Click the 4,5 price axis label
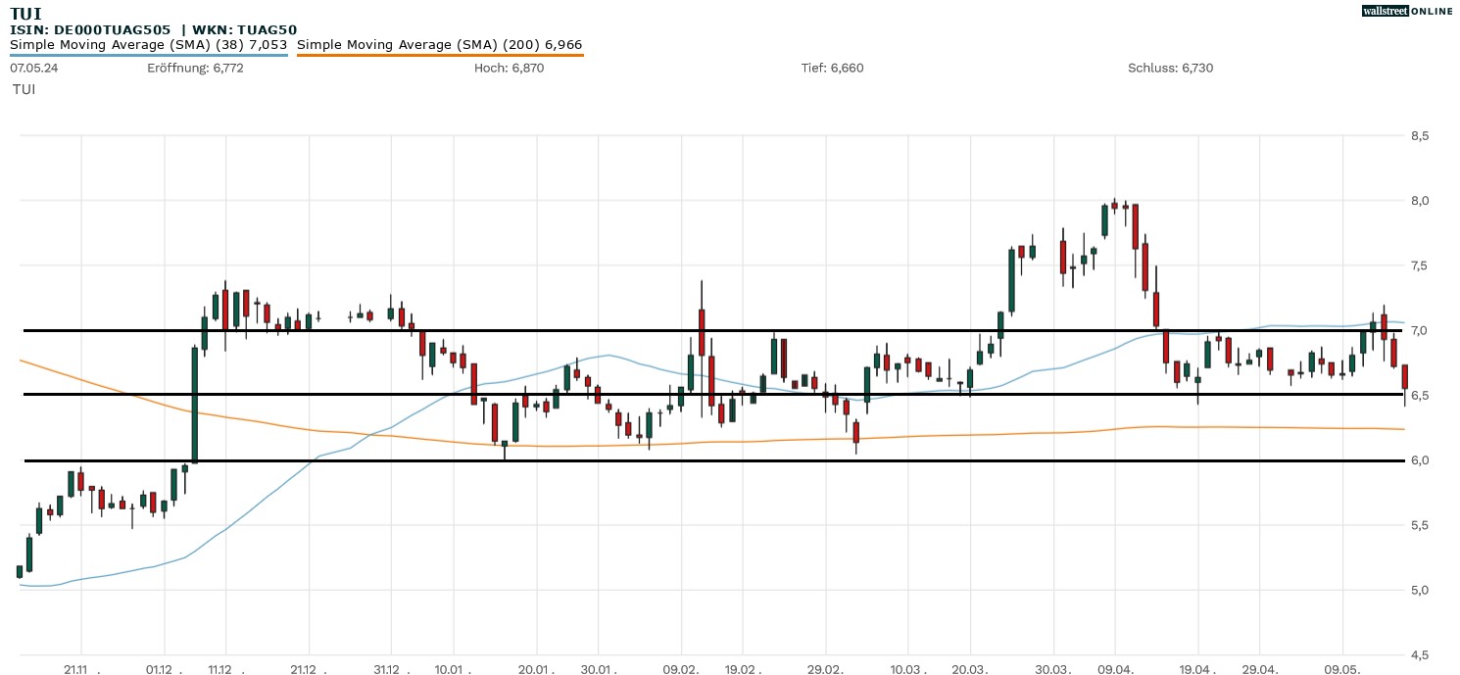Viewport: 1460px width, 675px height. tap(1420, 654)
